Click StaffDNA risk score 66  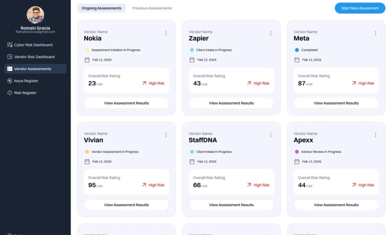click(x=197, y=185)
